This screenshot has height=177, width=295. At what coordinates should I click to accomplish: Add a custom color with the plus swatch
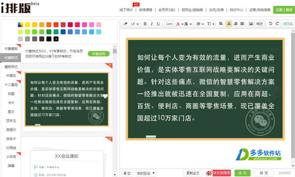(x=56, y=39)
